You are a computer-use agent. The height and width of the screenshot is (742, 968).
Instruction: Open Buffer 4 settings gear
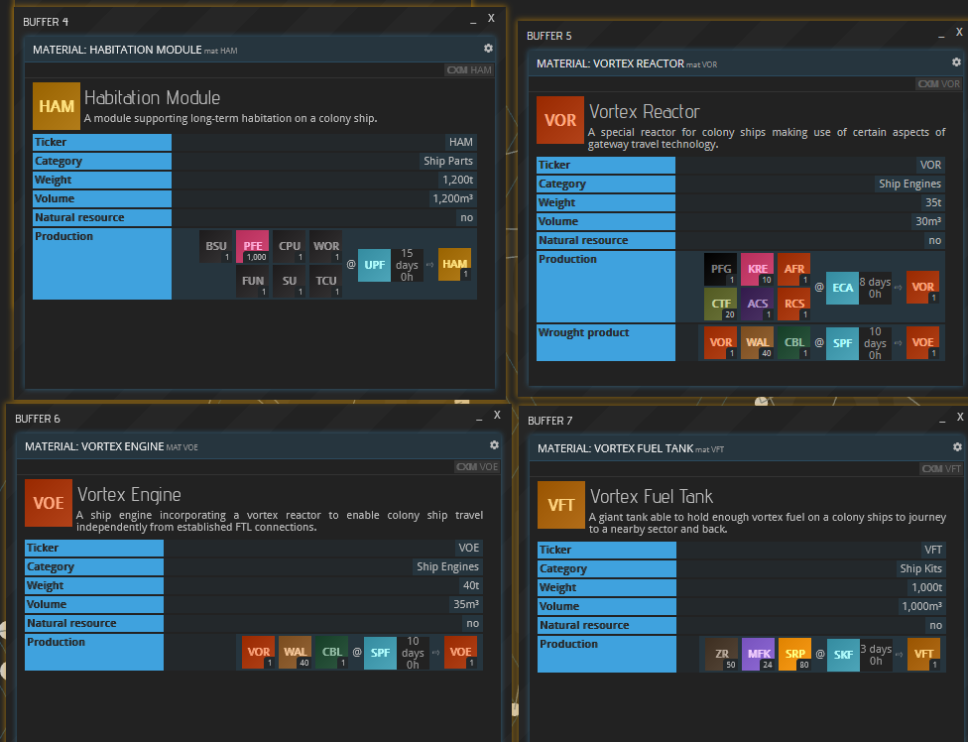pos(488,49)
